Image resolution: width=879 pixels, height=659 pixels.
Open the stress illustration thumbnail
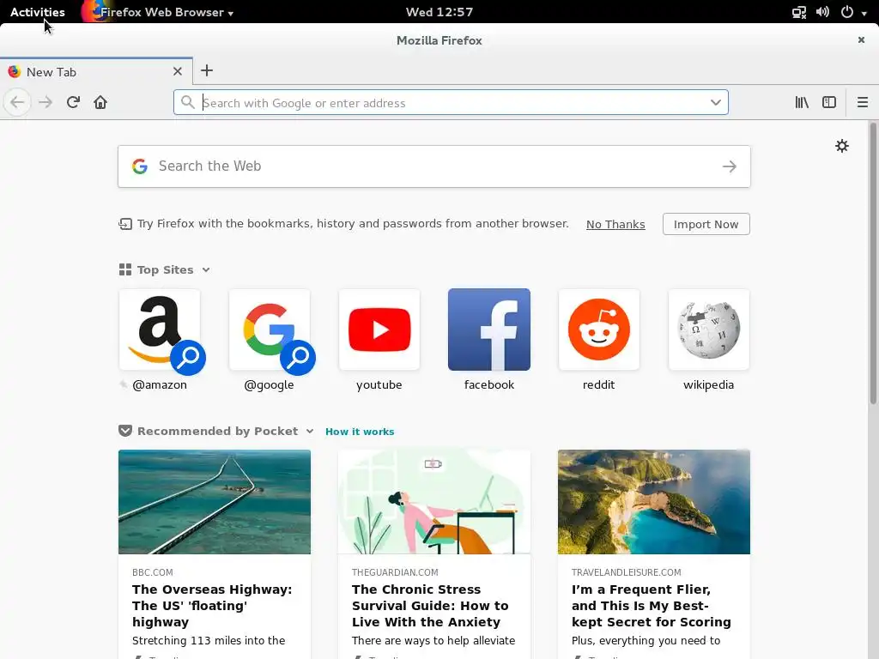[434, 502]
